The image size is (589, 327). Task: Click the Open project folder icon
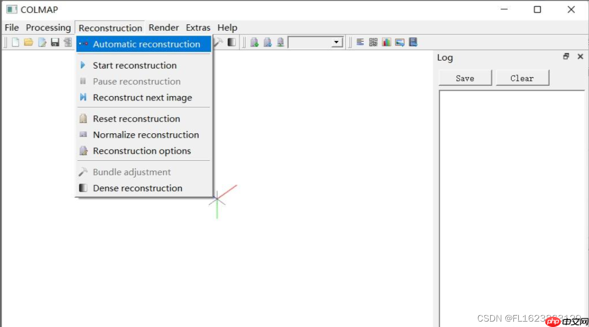(x=29, y=42)
